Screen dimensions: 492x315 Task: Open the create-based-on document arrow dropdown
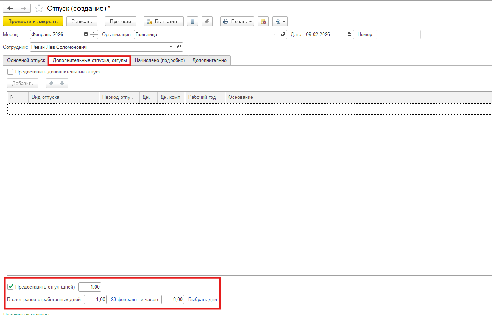(280, 21)
